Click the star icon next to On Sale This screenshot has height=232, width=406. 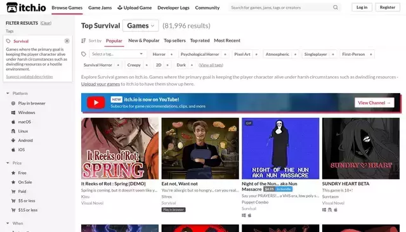click(13, 182)
